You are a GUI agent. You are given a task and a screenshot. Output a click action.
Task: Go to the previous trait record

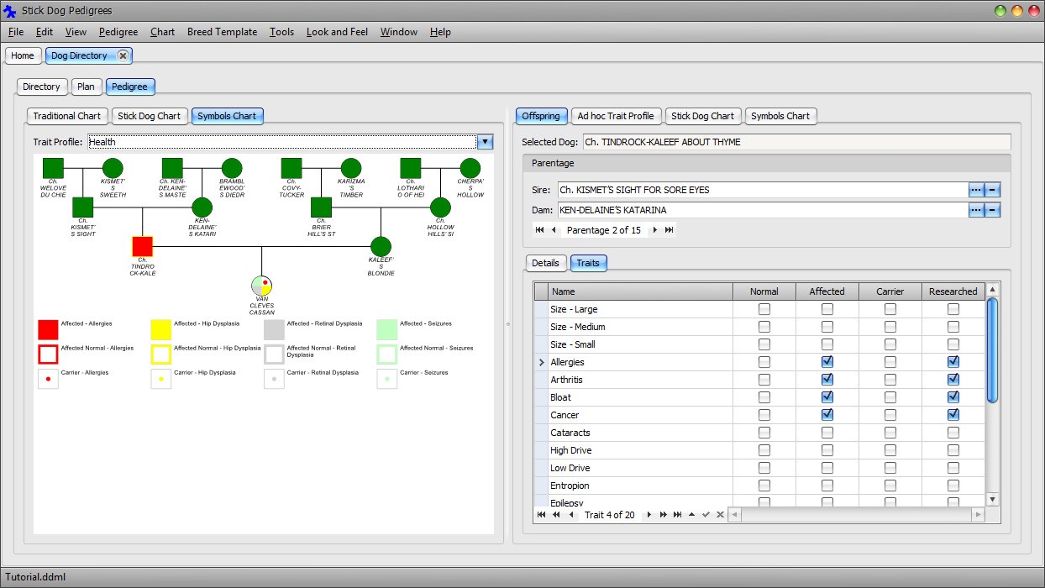pos(571,515)
